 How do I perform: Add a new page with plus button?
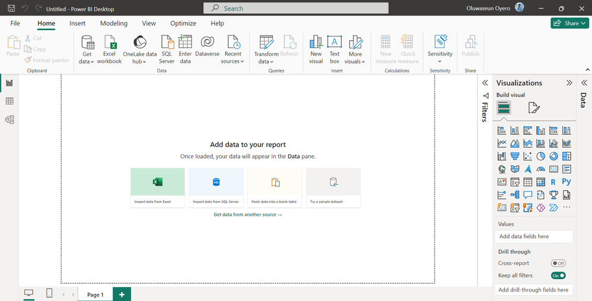[122, 294]
